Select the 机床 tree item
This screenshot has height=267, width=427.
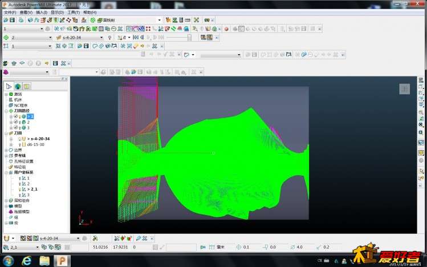click(x=18, y=100)
